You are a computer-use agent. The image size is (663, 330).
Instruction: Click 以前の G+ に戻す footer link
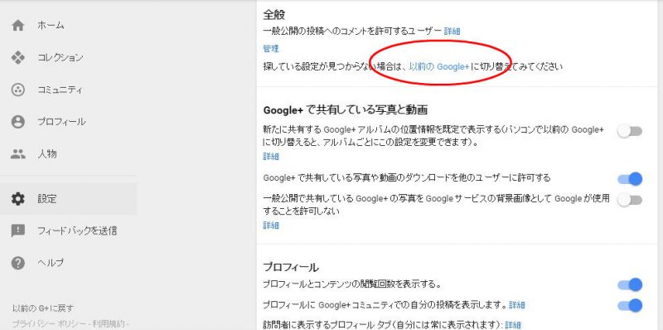pyautogui.click(x=42, y=308)
